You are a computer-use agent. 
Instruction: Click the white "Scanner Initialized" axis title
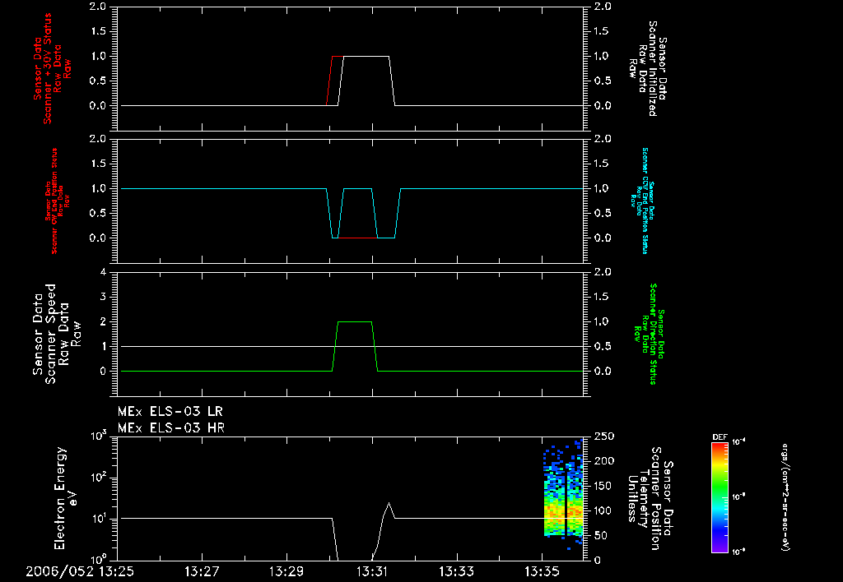click(652, 69)
